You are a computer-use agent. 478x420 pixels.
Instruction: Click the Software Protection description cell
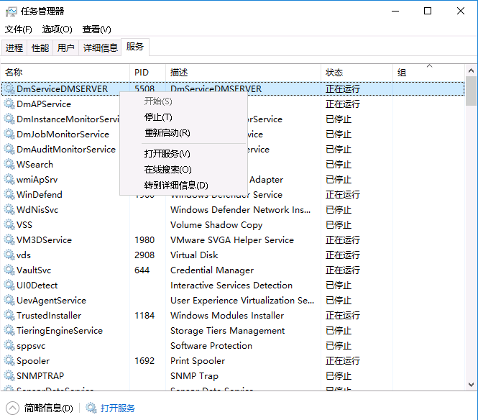pos(211,345)
